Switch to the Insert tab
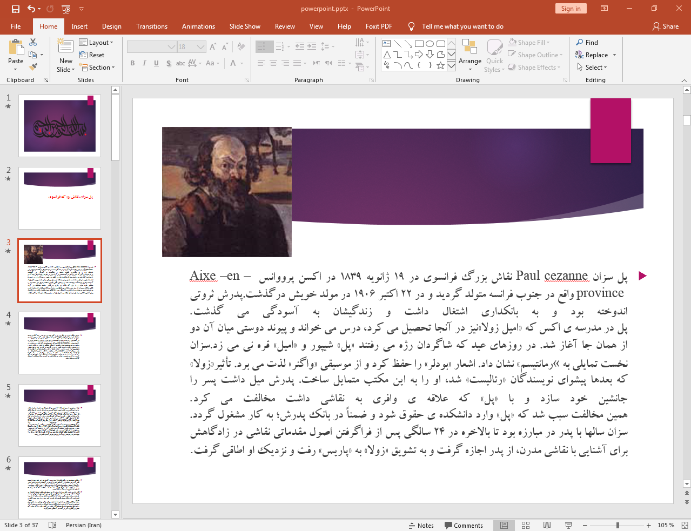This screenshot has width=691, height=531. coord(79,26)
